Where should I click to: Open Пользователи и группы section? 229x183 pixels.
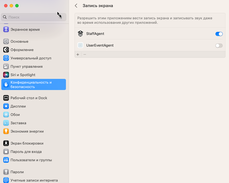pyautogui.click(x=31, y=160)
